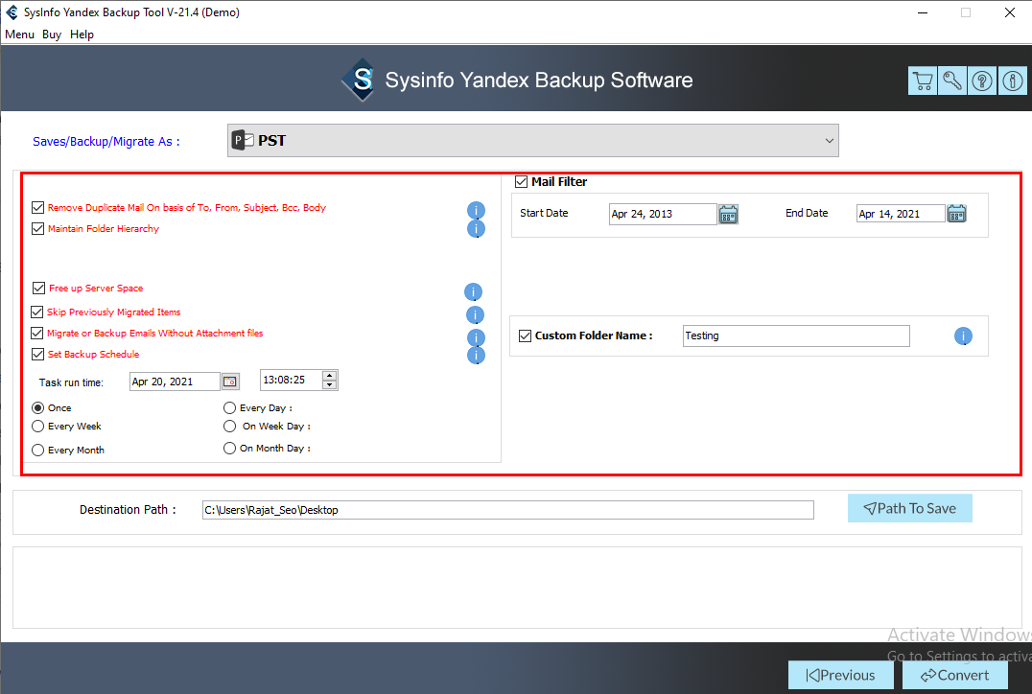The image size is (1032, 694).
Task: Open Task run time calendar icon
Action: tap(230, 382)
